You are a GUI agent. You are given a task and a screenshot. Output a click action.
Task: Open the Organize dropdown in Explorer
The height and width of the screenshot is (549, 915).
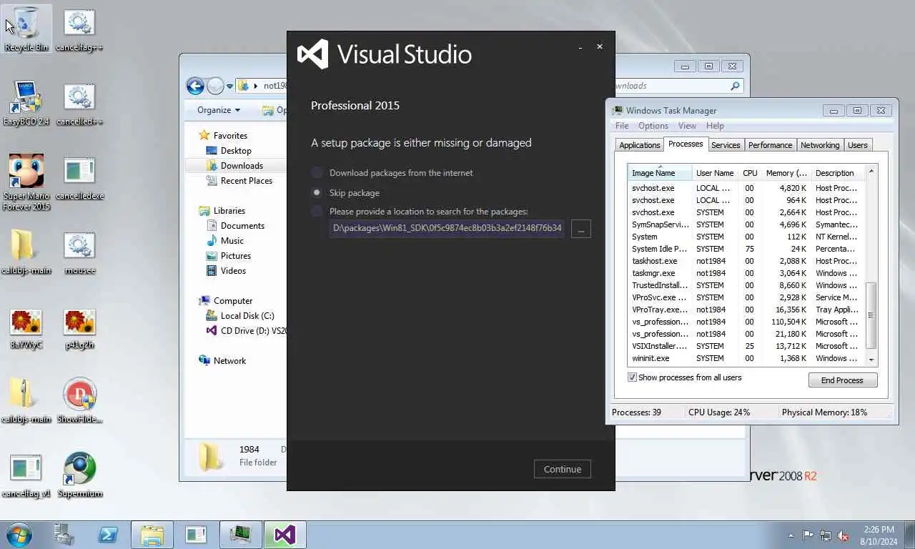pos(219,110)
